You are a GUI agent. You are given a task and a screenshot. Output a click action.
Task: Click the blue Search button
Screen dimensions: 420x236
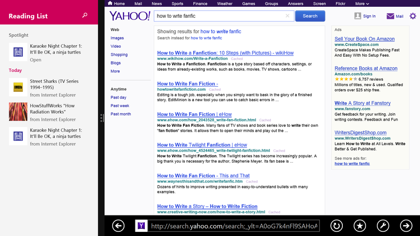(310, 16)
